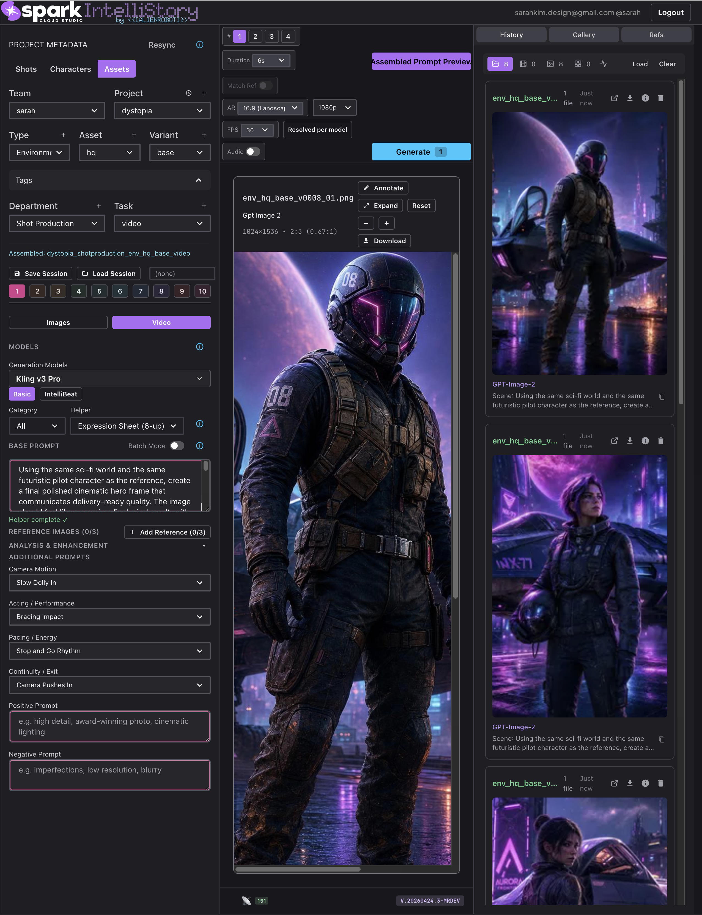Click the Batch Mode info icon

[x=200, y=446]
